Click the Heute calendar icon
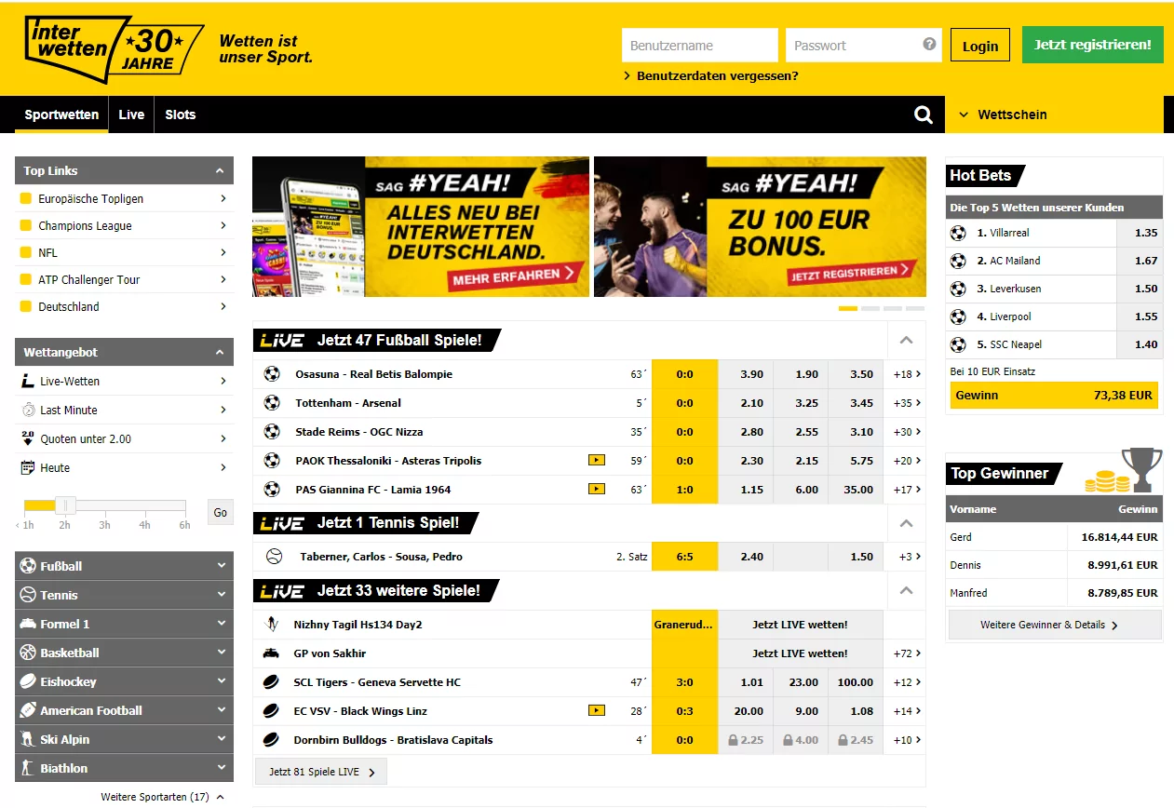The image size is (1174, 808). (x=27, y=467)
